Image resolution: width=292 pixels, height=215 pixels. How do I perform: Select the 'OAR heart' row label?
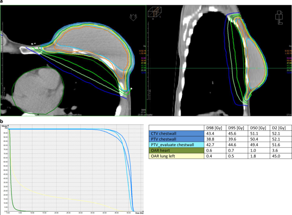[x=176, y=150]
